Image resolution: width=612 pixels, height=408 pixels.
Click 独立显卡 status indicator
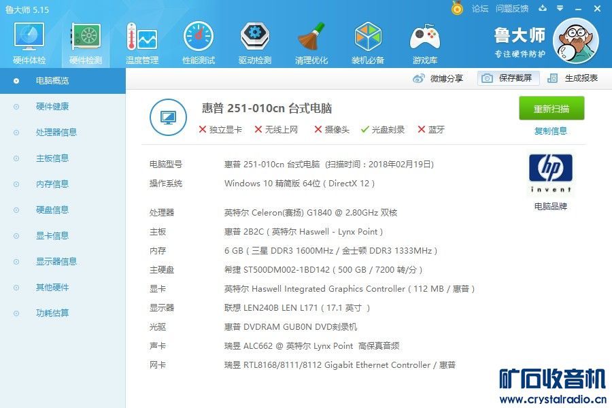coord(220,130)
